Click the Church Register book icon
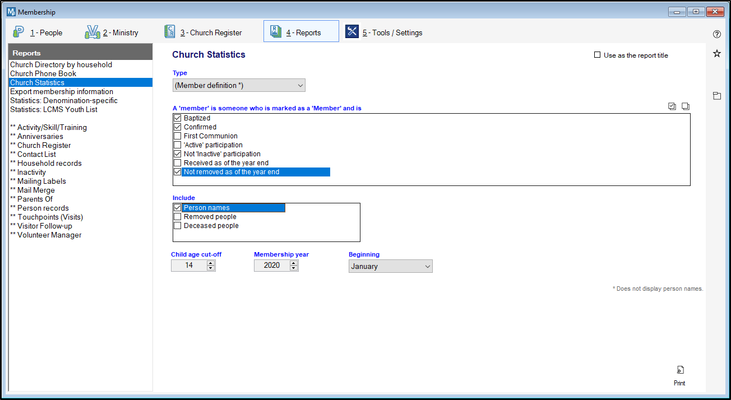The image size is (731, 400). tap(169, 32)
